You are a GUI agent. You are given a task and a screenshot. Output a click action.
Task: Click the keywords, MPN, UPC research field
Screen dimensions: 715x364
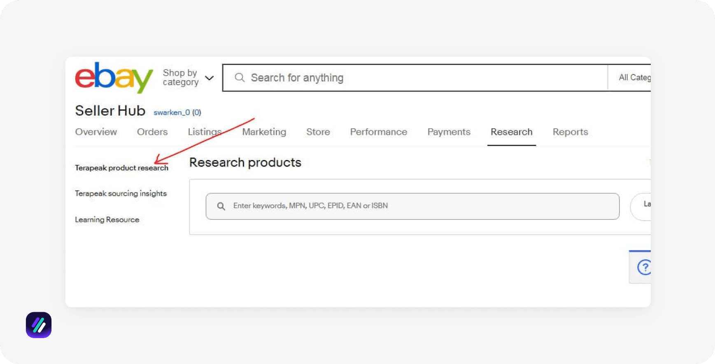[x=412, y=206]
